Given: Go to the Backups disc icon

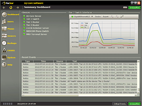Looking at the screenshot, I should [x=4, y=43].
